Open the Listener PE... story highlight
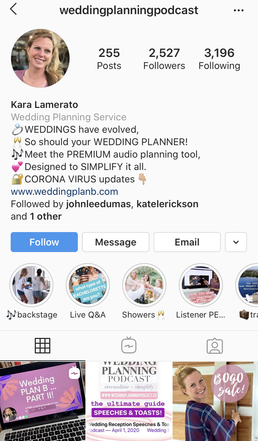The width and height of the screenshot is (258, 441). coord(201,285)
